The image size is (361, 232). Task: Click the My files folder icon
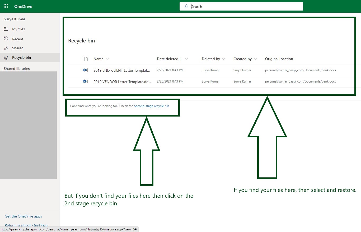[x=6, y=29]
